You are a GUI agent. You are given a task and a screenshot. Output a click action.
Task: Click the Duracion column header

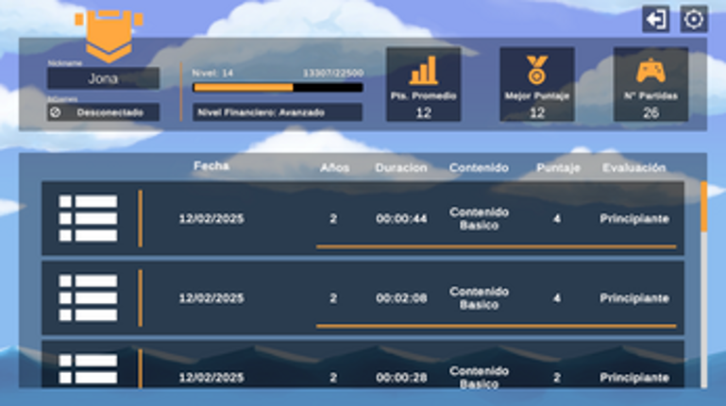pyautogui.click(x=401, y=167)
